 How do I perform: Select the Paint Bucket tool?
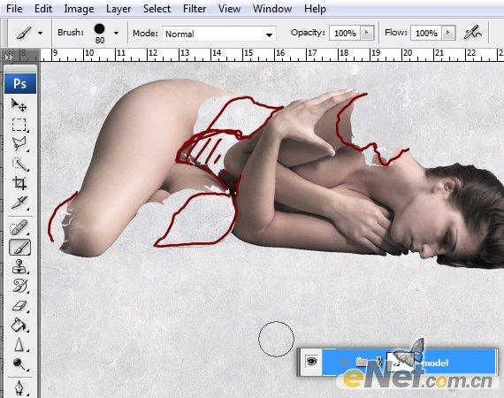pos(19,325)
